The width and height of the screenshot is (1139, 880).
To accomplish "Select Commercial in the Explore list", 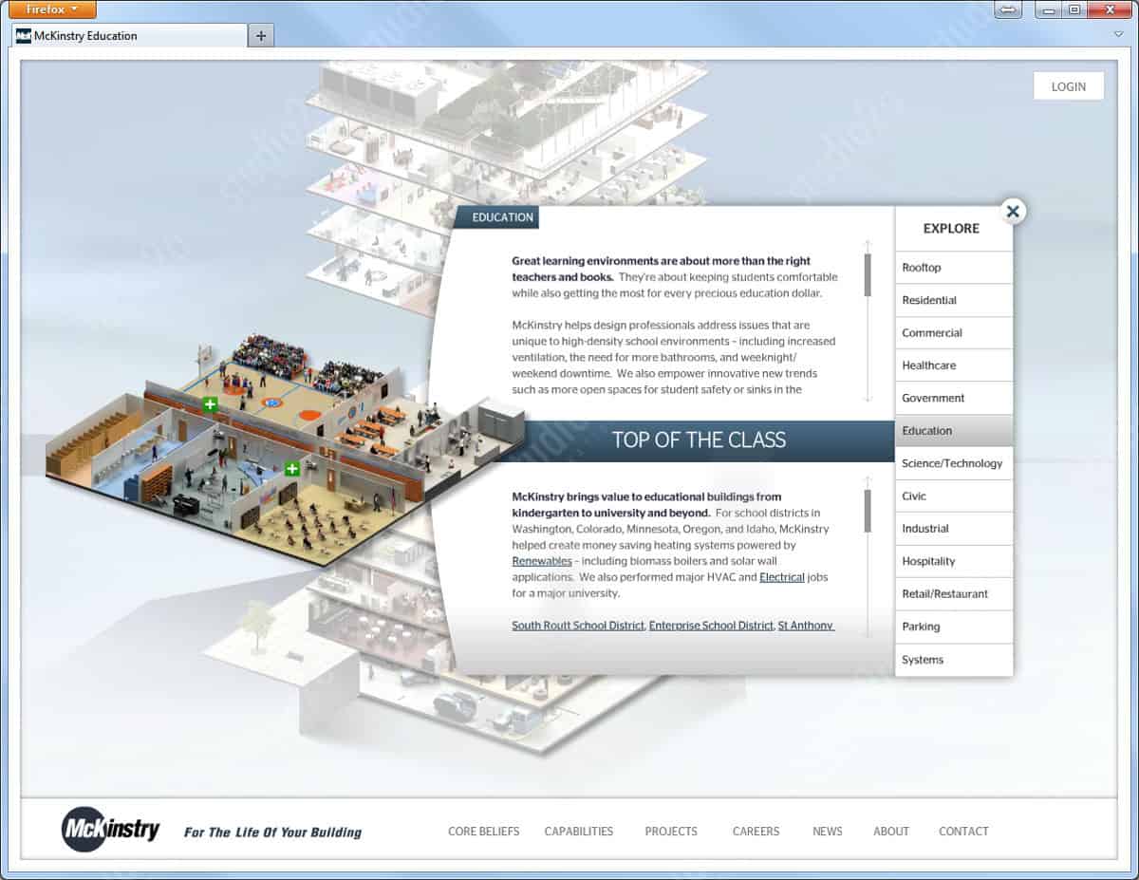I will pyautogui.click(x=954, y=333).
